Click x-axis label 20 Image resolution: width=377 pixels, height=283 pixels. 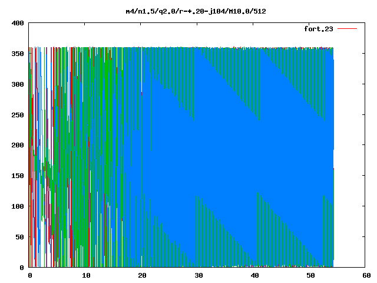coord(143,275)
